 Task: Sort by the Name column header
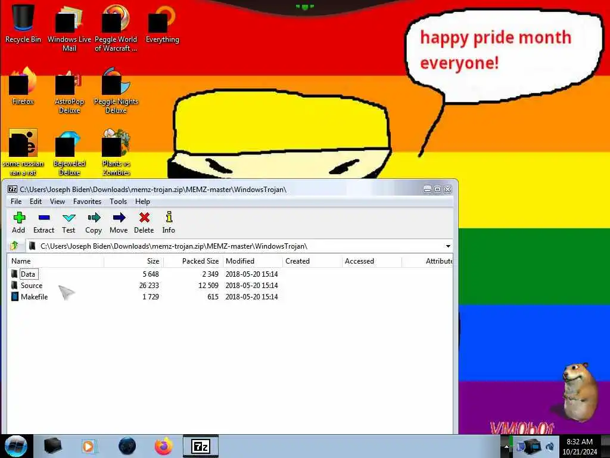pos(55,261)
